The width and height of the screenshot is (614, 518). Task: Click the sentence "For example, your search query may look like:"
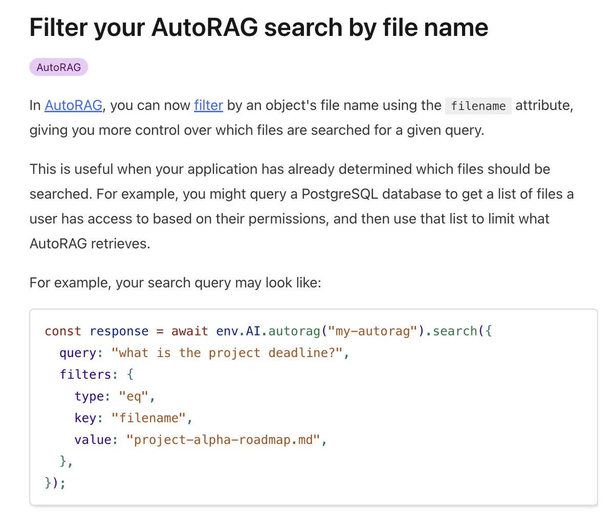[x=176, y=282]
